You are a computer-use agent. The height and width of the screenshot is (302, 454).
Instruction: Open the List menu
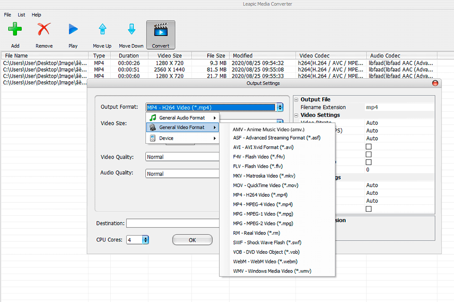tap(21, 15)
